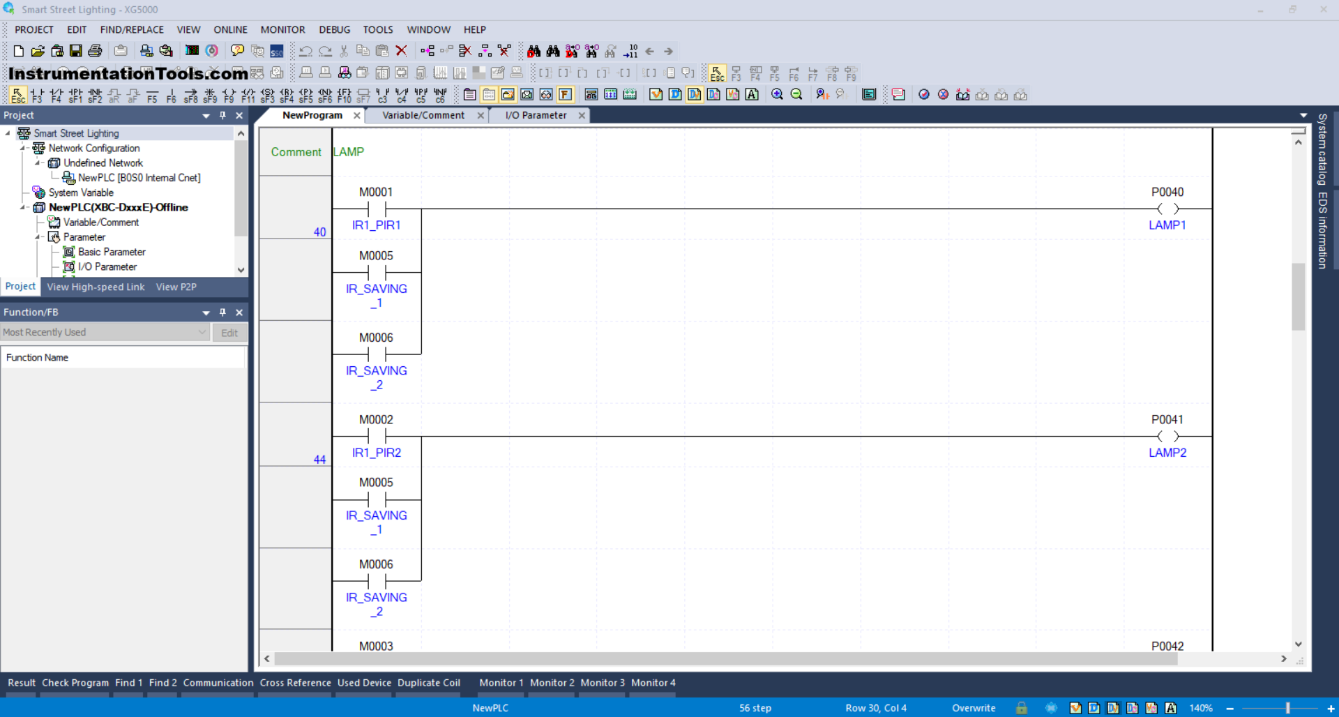Image resolution: width=1339 pixels, height=717 pixels.
Task: Open the Most Recently Used dropdown
Action: point(201,332)
